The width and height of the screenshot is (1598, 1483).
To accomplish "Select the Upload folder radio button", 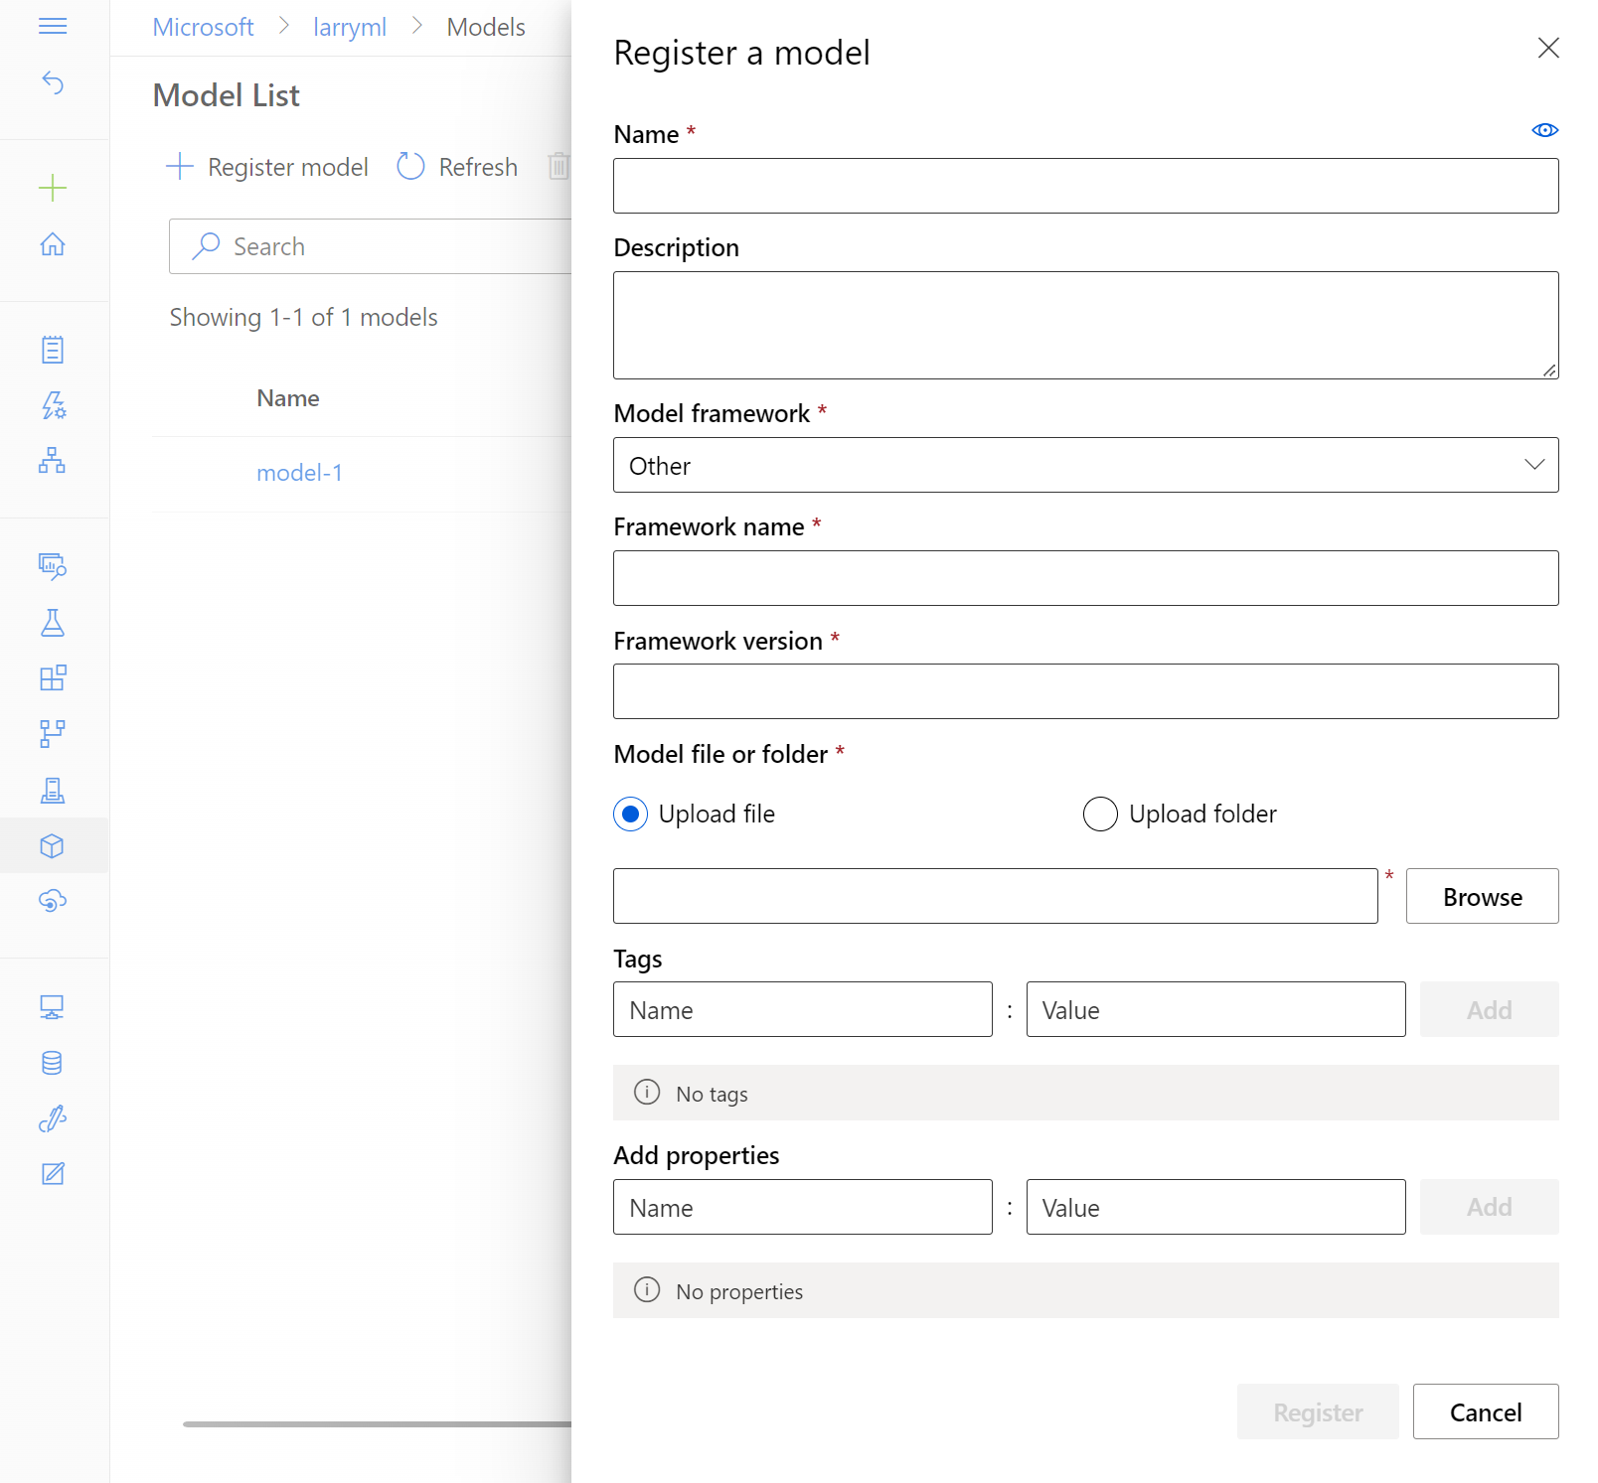I will [x=1100, y=815].
